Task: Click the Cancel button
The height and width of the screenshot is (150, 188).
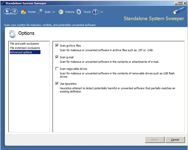Action: click(175, 140)
